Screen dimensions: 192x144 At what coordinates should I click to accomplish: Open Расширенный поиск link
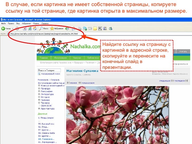tap(51, 74)
